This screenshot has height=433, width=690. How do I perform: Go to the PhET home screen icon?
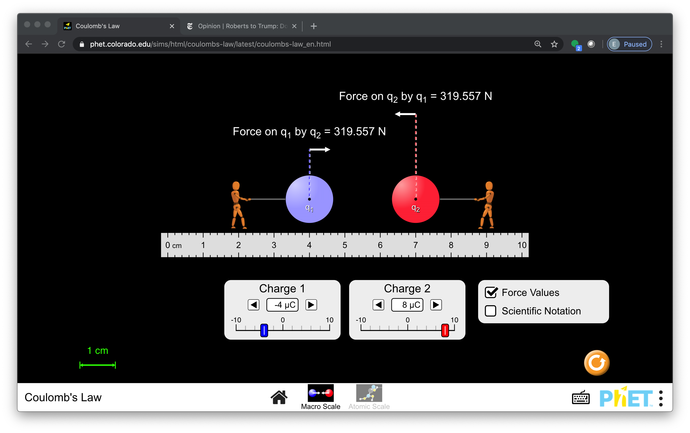(x=279, y=397)
